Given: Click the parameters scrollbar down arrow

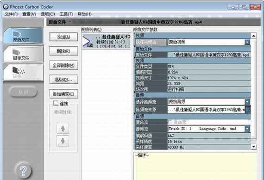Looking at the screenshot, I should (x=254, y=147).
